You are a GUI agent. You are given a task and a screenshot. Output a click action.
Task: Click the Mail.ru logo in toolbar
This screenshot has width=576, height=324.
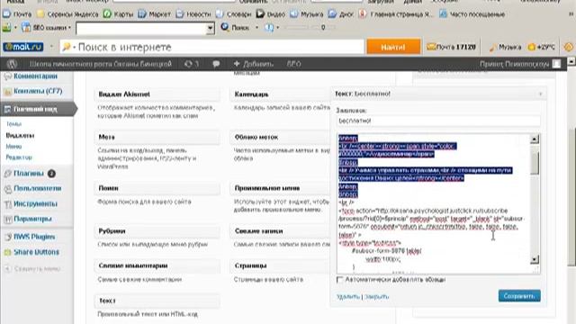pos(23,47)
